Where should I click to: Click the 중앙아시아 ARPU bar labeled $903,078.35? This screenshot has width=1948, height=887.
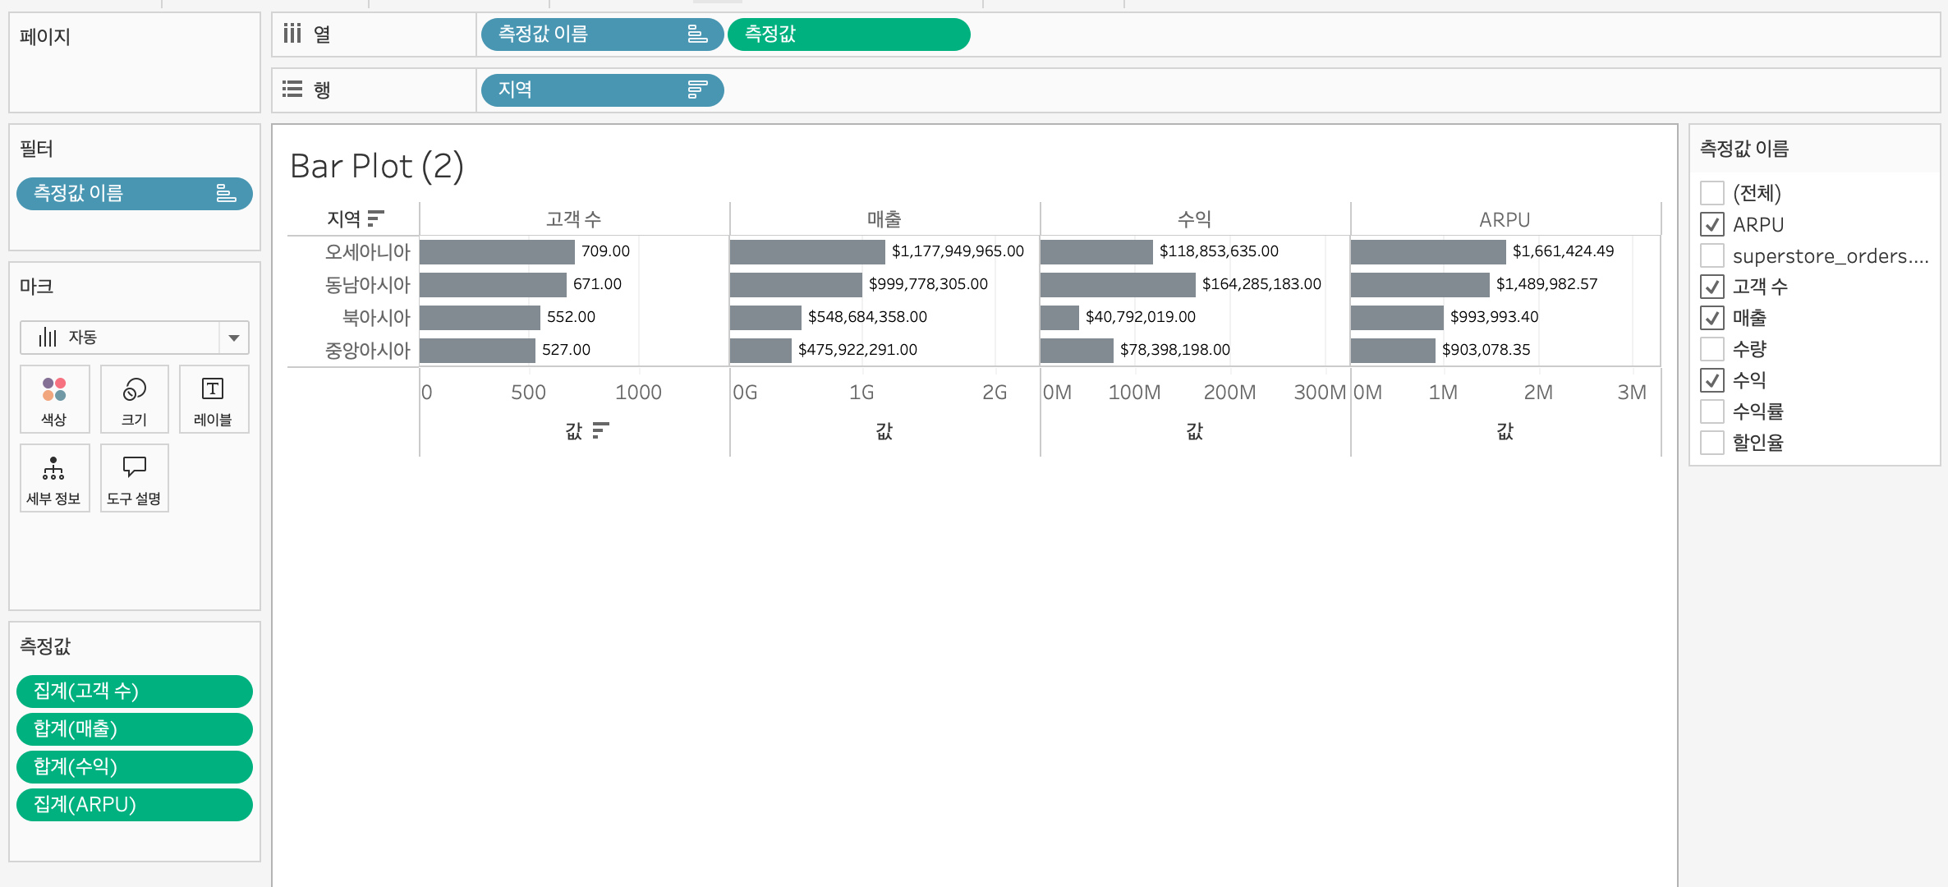click(1393, 350)
